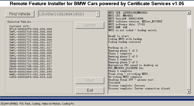194x106 pixels.
Task: Click the 'Navigation FSC saved to desktop' line
Action: [x=133, y=65]
